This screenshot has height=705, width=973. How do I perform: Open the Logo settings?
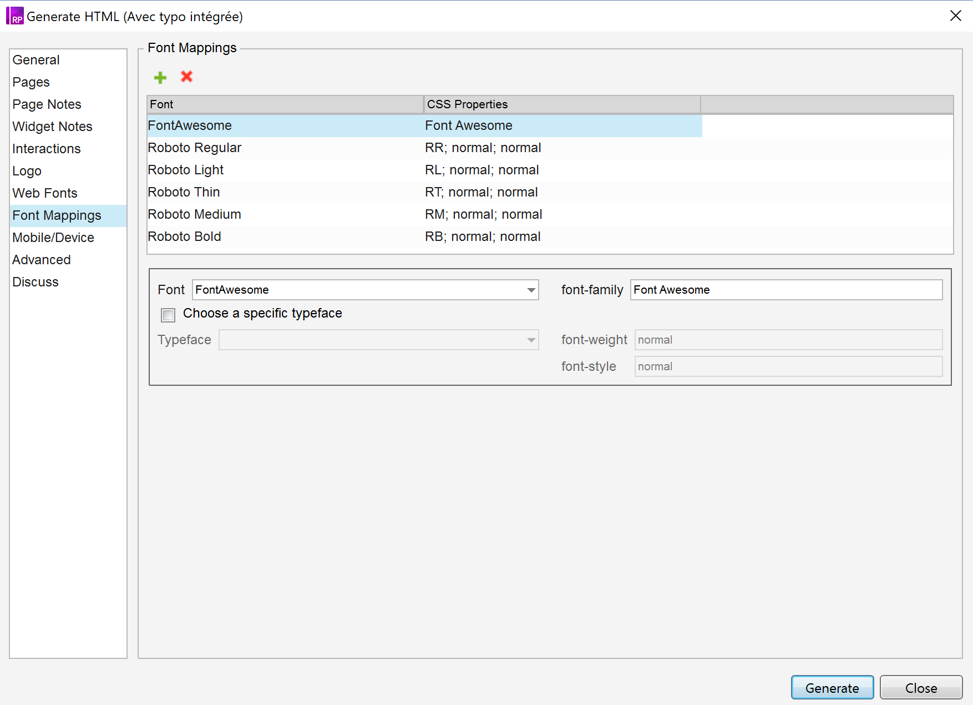[27, 170]
